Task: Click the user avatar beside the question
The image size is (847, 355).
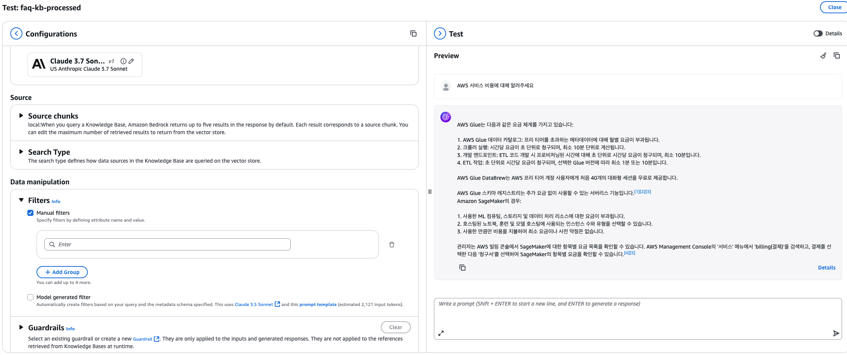Action: 446,86
